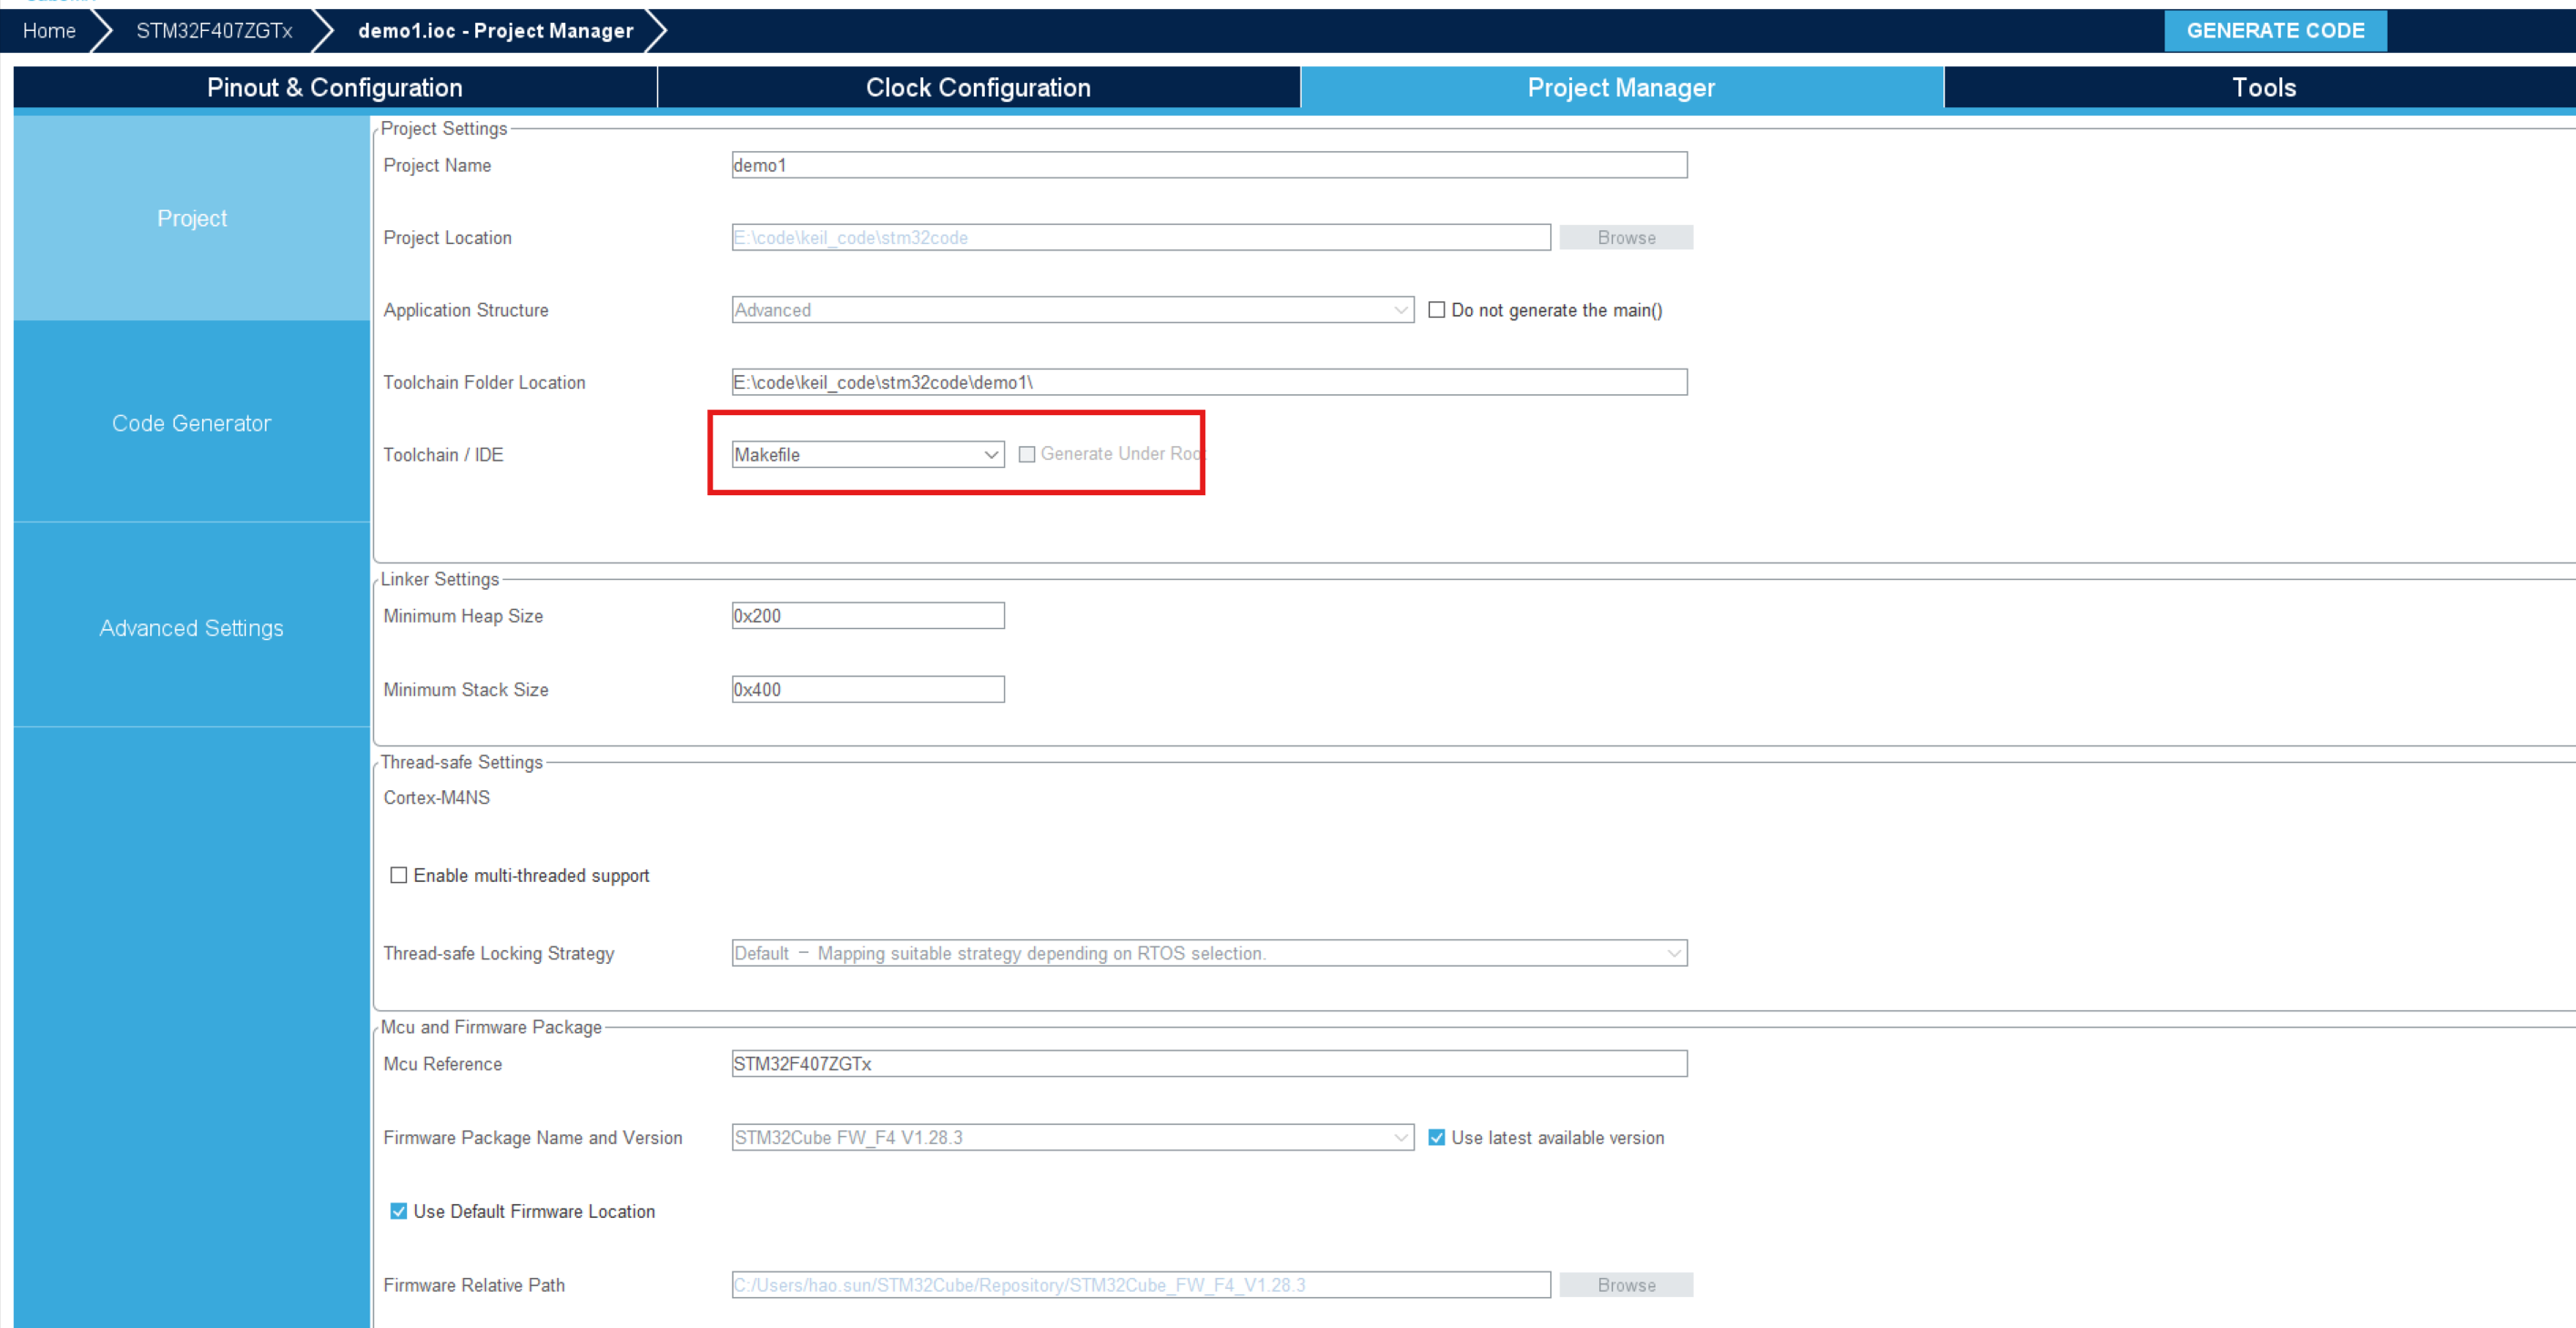
Task: Enable multi-threaded support checkbox
Action: pyautogui.click(x=399, y=875)
